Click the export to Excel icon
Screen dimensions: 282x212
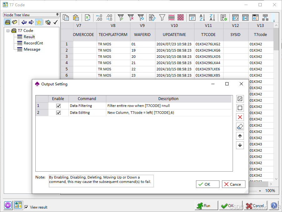[88, 18]
